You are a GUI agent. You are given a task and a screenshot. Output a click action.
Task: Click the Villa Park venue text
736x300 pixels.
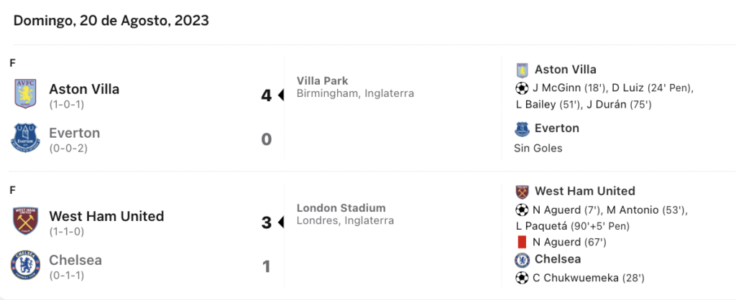(x=323, y=81)
